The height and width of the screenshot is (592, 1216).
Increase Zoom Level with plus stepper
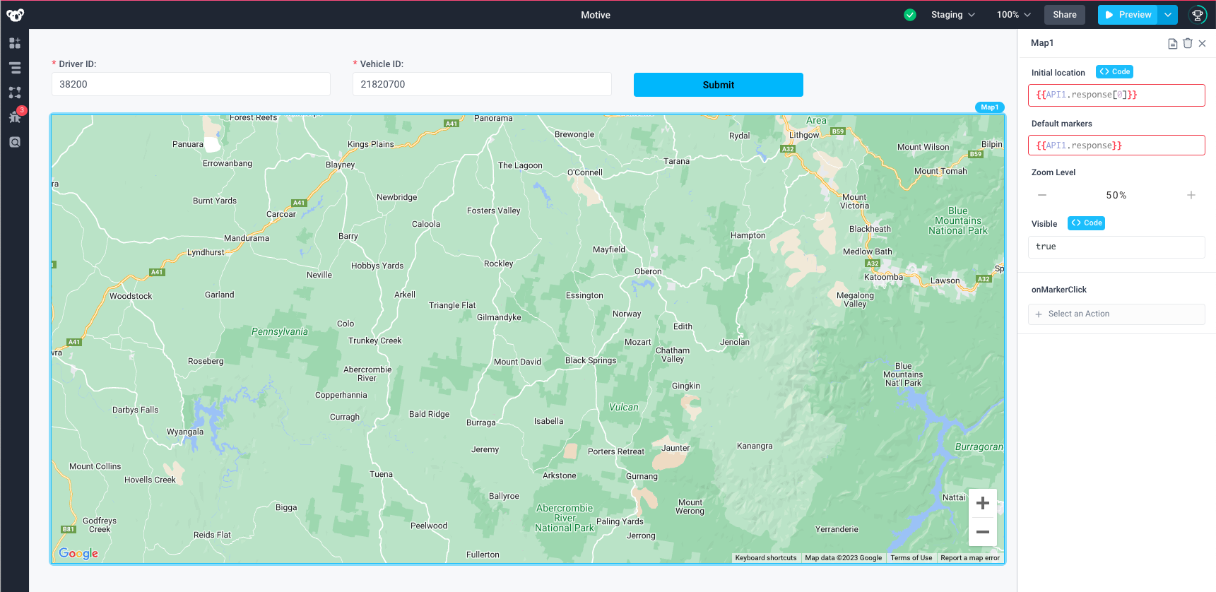coord(1191,195)
